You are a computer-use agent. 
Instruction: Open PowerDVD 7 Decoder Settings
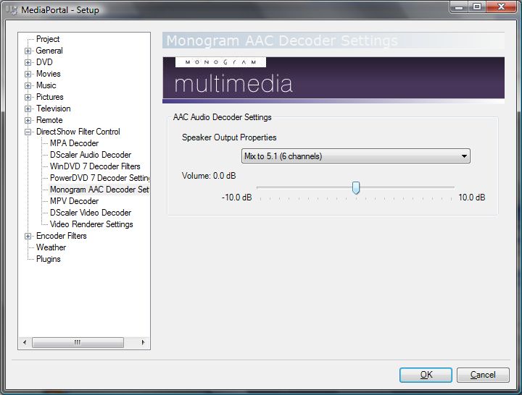(99, 178)
